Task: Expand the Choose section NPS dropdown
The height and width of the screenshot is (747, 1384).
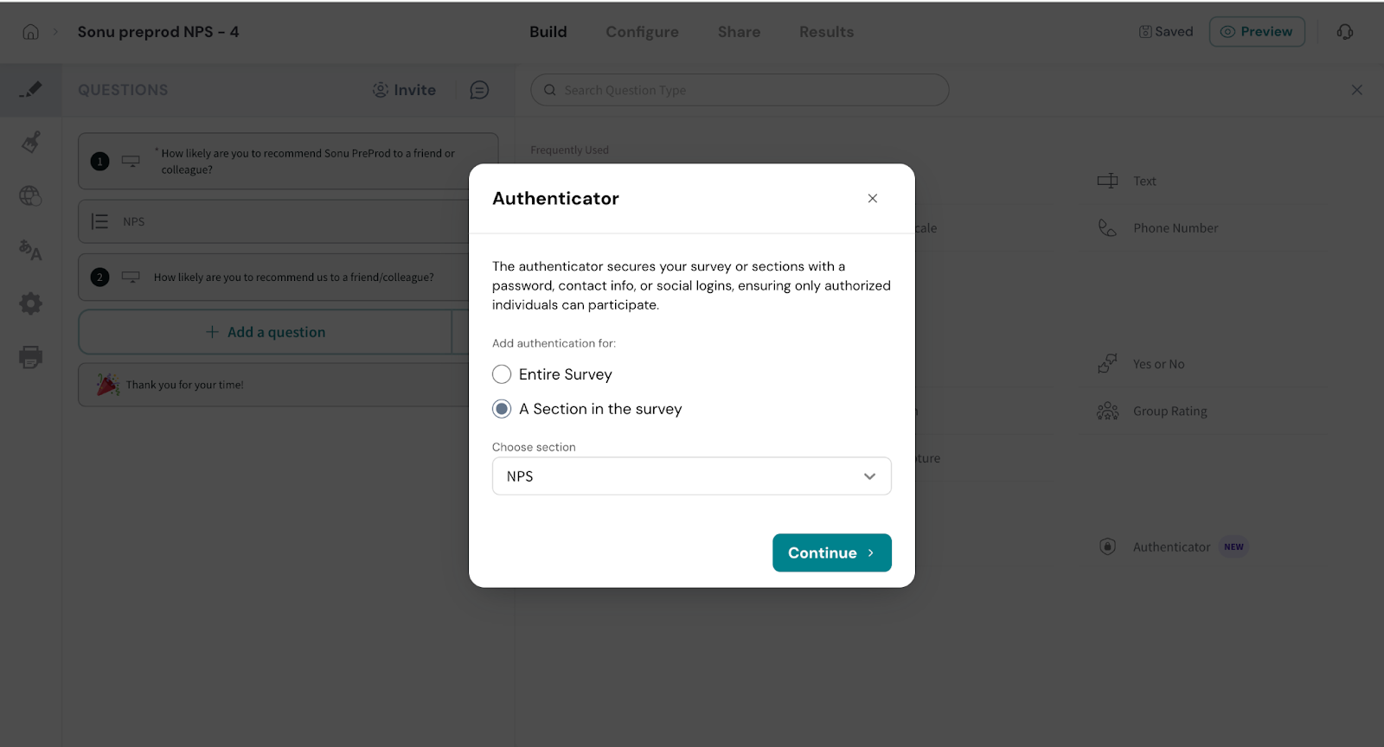Action: (x=691, y=476)
